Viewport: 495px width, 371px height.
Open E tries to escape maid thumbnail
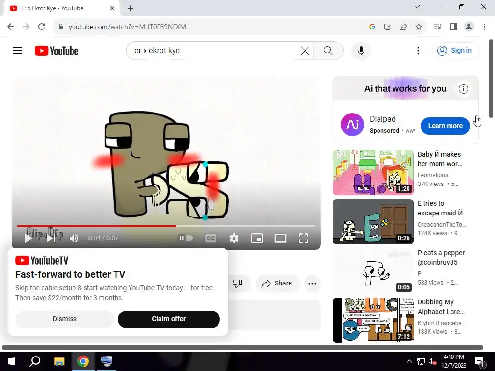tap(373, 221)
